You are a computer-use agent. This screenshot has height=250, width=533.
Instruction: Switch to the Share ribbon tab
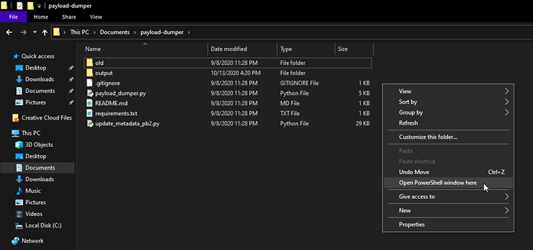coord(69,17)
